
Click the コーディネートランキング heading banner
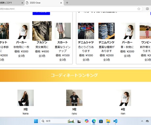coord(75,76)
